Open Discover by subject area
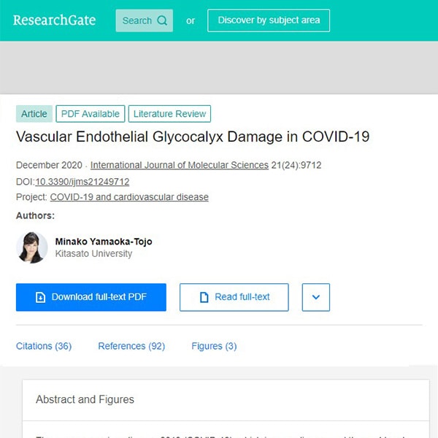This screenshot has width=438, height=438. tap(268, 20)
